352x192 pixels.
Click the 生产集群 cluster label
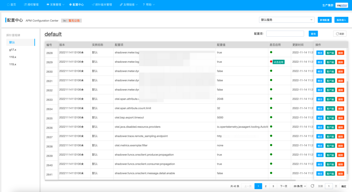[x=328, y=5]
